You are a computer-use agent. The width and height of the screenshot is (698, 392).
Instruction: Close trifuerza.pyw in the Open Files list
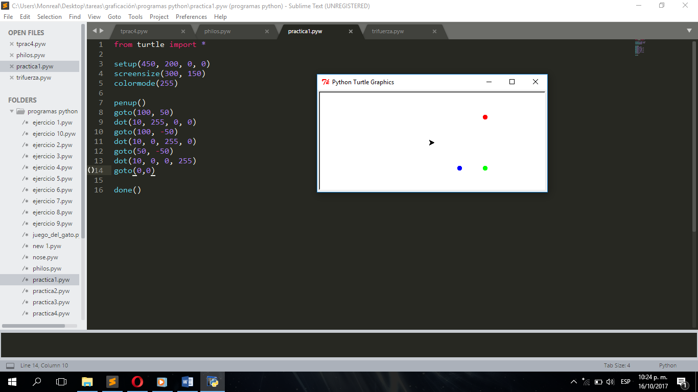[12, 78]
